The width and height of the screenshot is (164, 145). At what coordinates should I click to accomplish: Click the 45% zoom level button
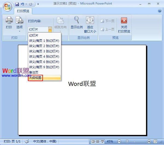coord(110,141)
